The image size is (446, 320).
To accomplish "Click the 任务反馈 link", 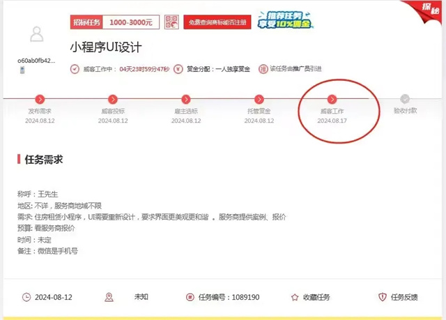I will click(404, 297).
